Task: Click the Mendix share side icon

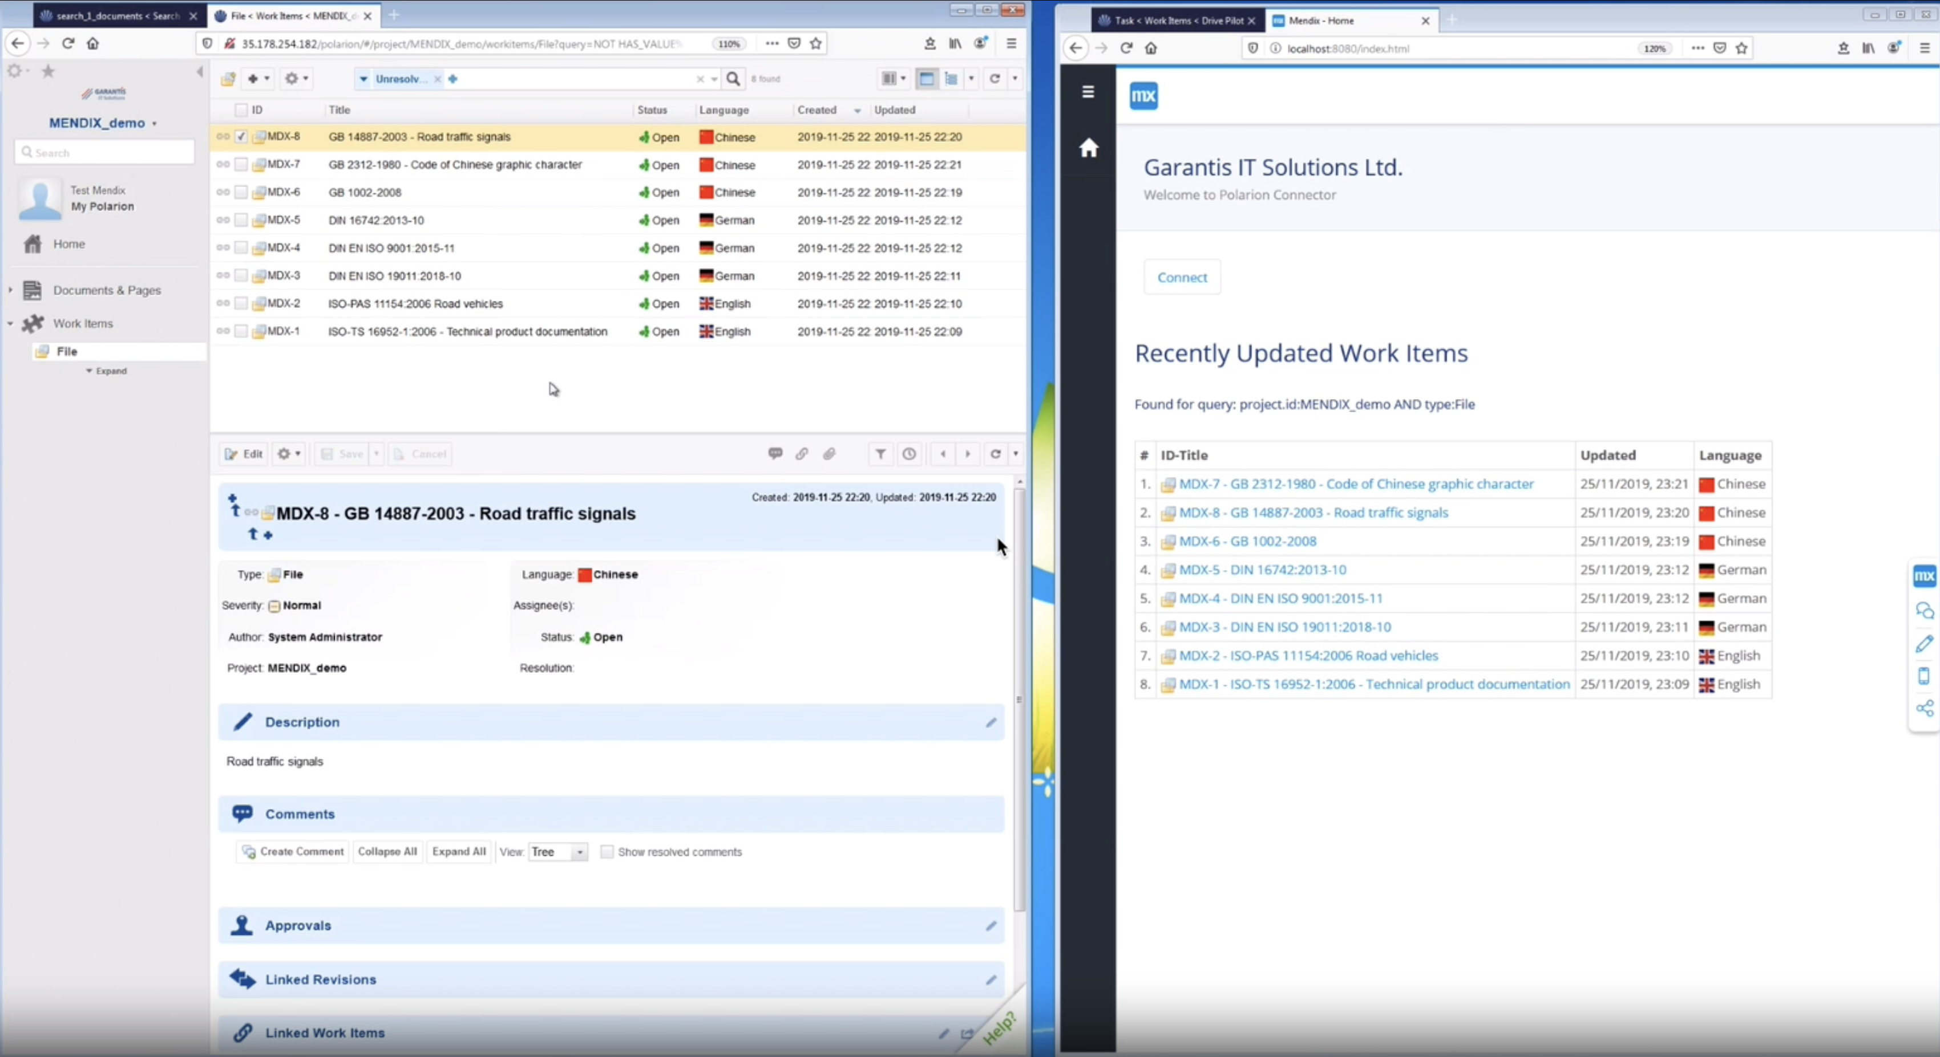Action: (x=1924, y=708)
